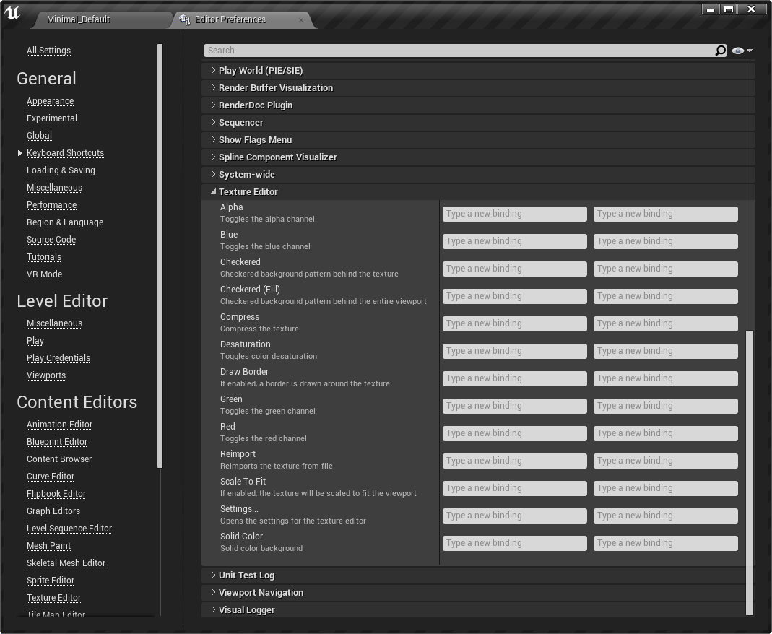
Task: Click the second binding field for Blue
Action: 666,241
